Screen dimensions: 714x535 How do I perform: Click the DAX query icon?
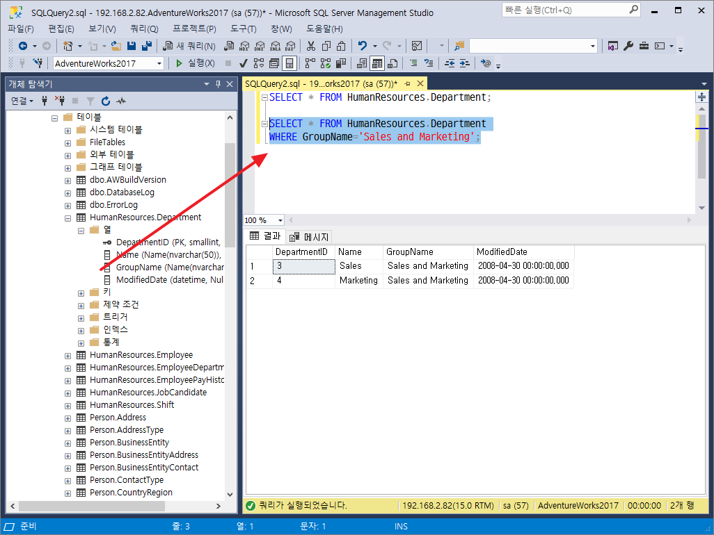click(290, 46)
